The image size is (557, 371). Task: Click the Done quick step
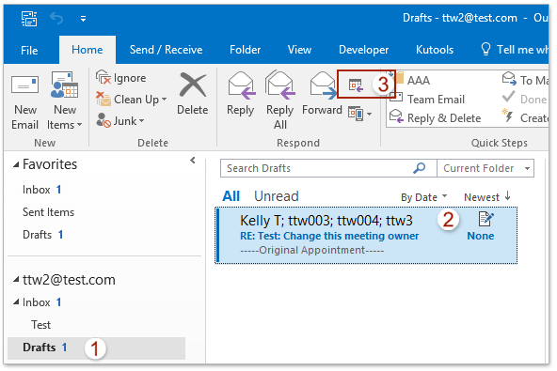pos(525,99)
